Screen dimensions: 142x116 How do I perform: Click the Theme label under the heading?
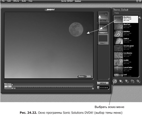click(116, 13)
